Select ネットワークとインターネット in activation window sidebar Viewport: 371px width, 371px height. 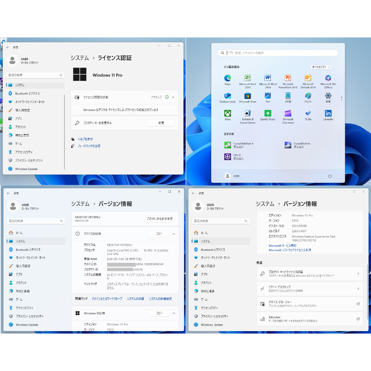point(35,102)
